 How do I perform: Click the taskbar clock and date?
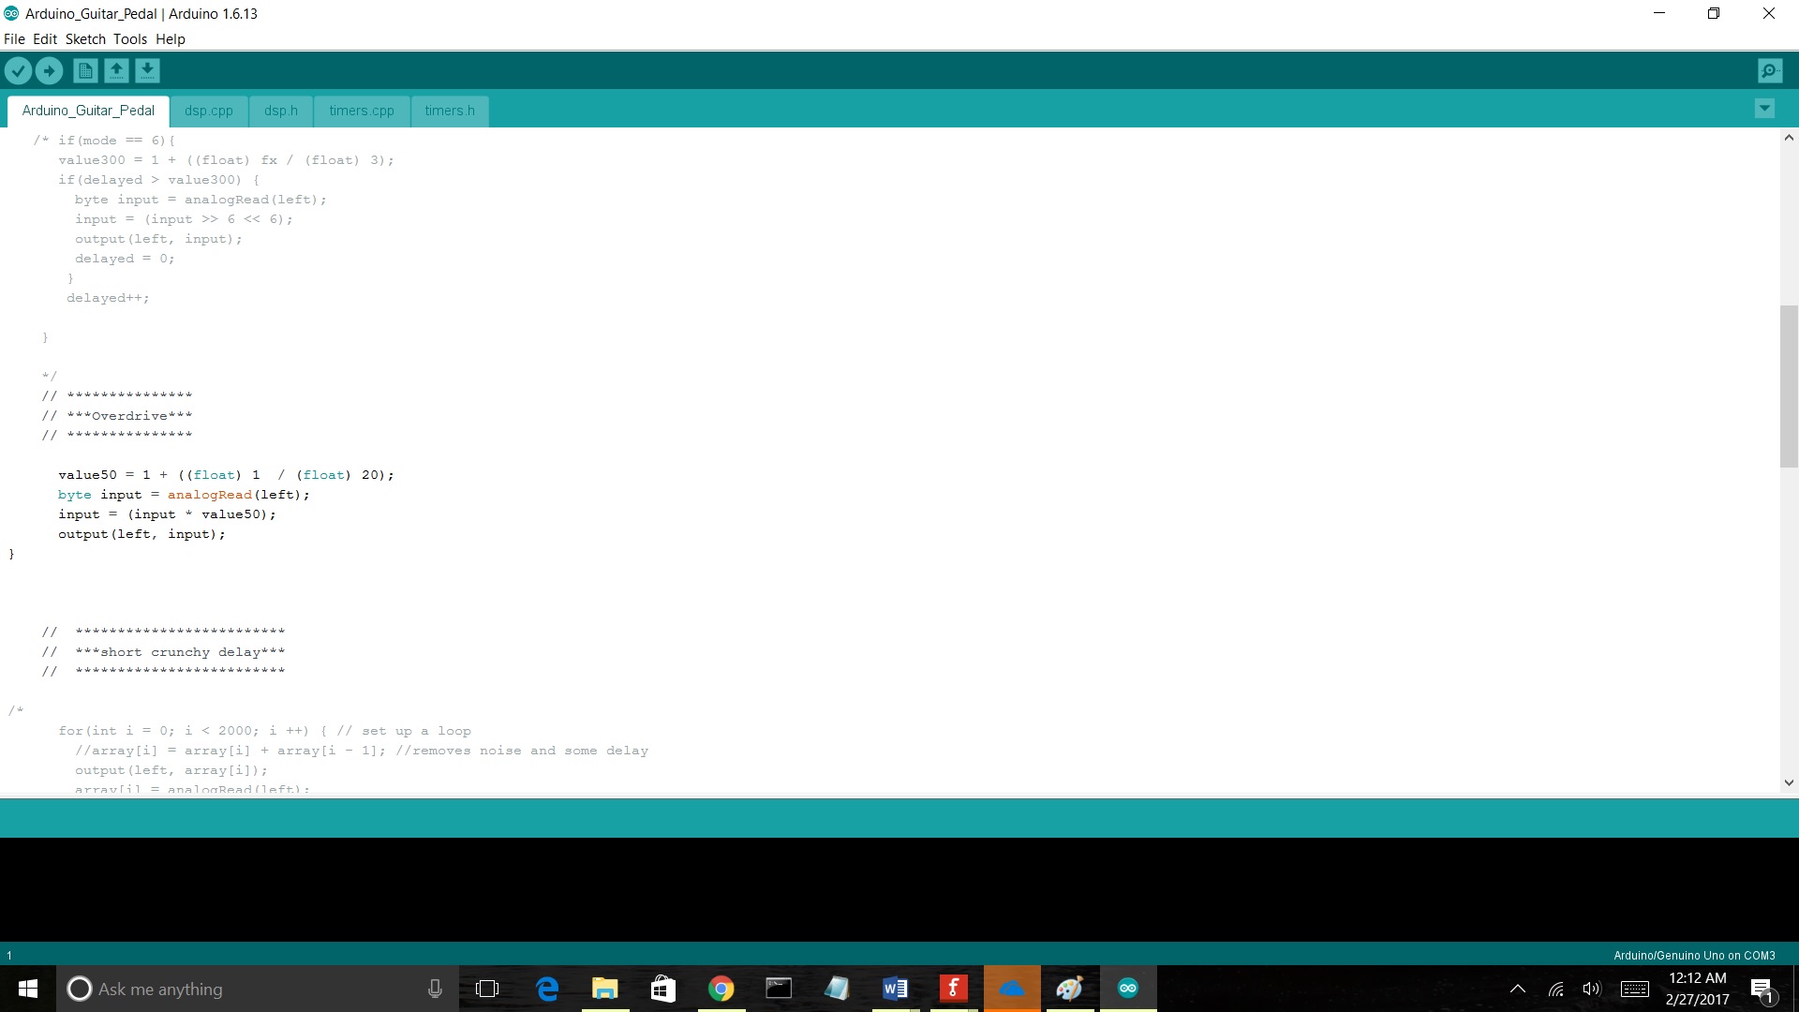(x=1697, y=989)
